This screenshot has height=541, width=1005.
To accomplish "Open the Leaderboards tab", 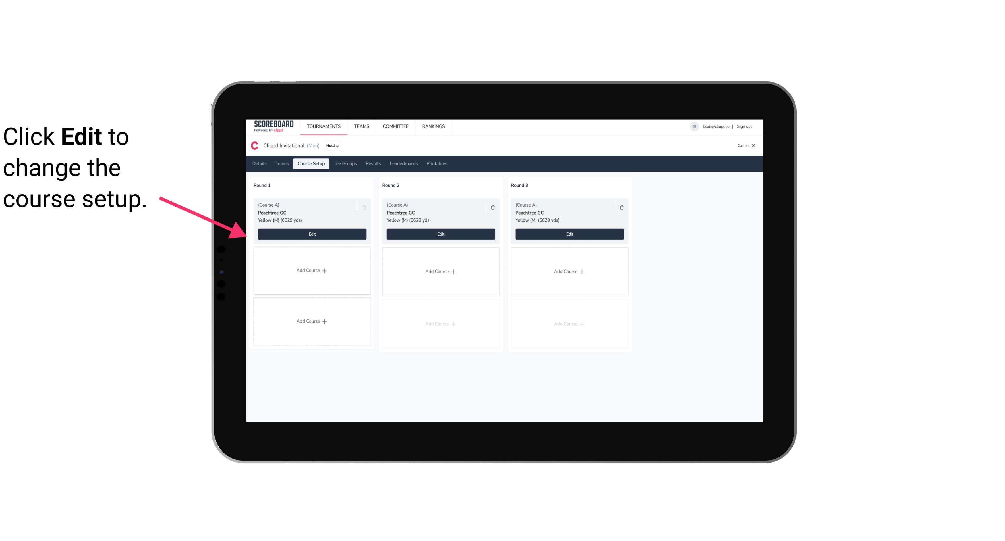I will coord(404,164).
